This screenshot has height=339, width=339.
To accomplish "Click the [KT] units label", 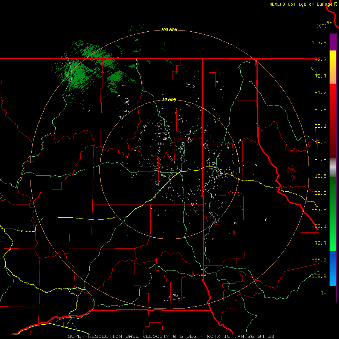I will pyautogui.click(x=322, y=26).
